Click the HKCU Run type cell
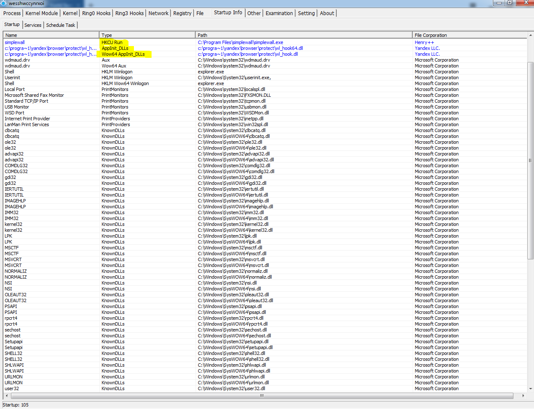534x409 pixels. coord(112,42)
